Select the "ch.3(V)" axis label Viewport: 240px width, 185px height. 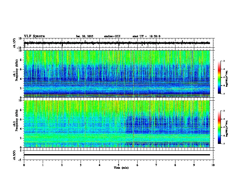coord(15,155)
